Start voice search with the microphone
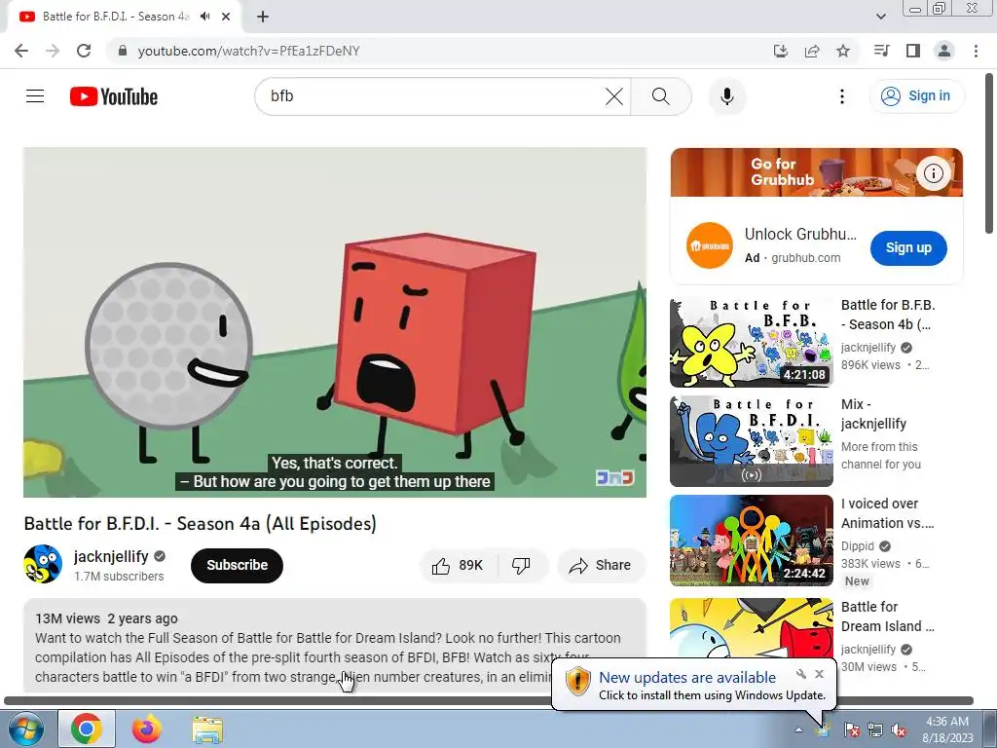997x748 pixels. [x=726, y=96]
